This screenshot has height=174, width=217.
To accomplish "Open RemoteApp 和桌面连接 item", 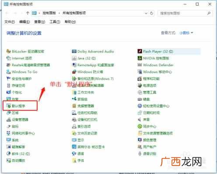I will [93, 65].
